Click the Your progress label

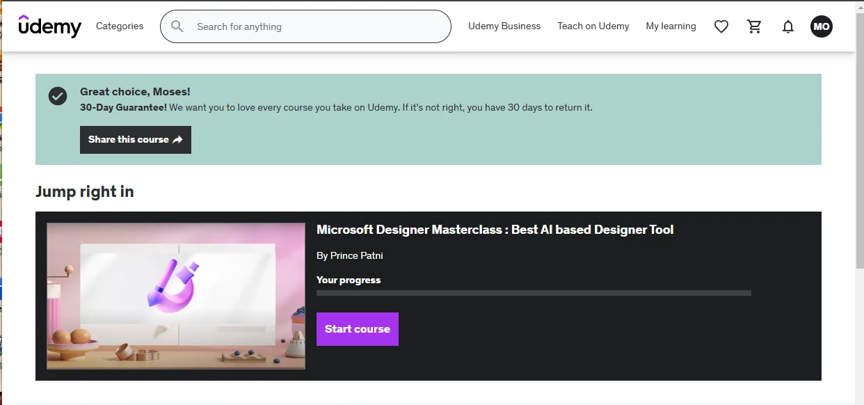pyautogui.click(x=349, y=280)
